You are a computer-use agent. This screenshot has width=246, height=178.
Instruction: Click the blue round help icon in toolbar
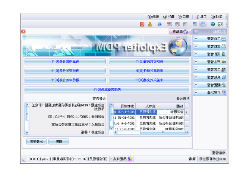point(160,24)
